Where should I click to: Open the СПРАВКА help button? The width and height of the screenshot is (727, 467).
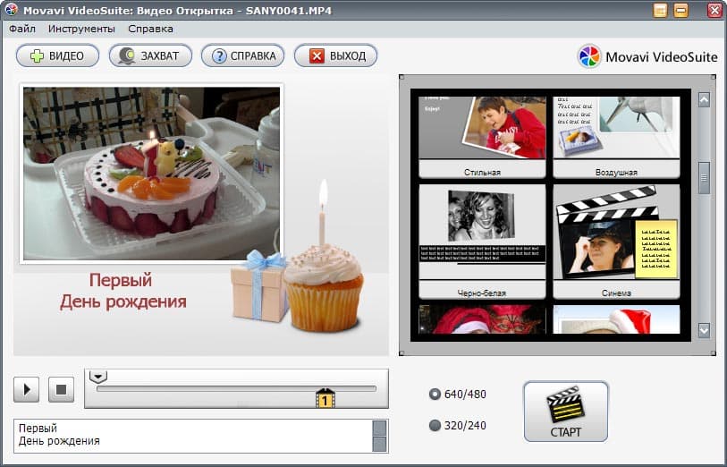point(243,56)
